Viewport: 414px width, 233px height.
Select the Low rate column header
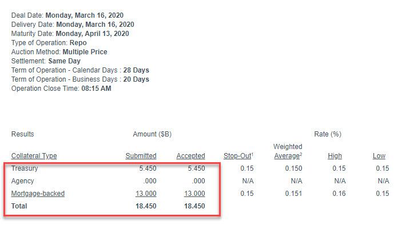click(x=379, y=156)
